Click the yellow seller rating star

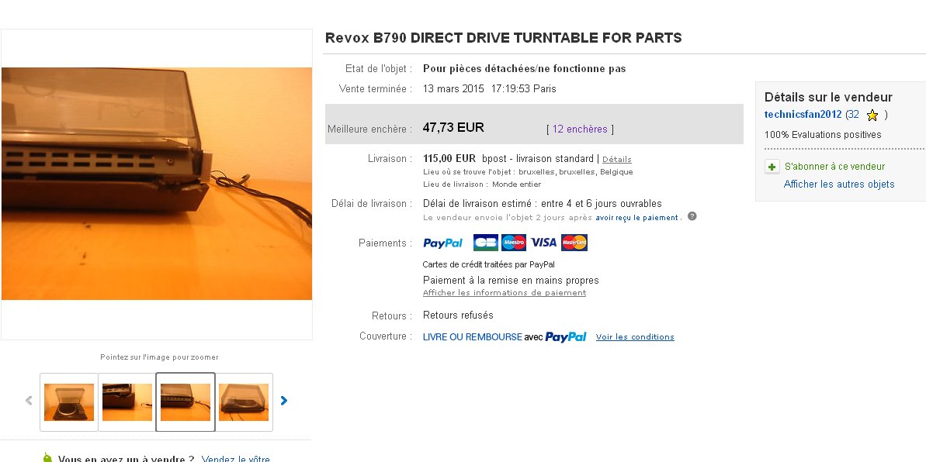point(872,115)
